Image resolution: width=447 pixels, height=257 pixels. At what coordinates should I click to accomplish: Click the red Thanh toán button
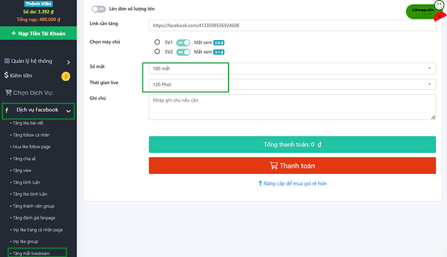(x=292, y=165)
